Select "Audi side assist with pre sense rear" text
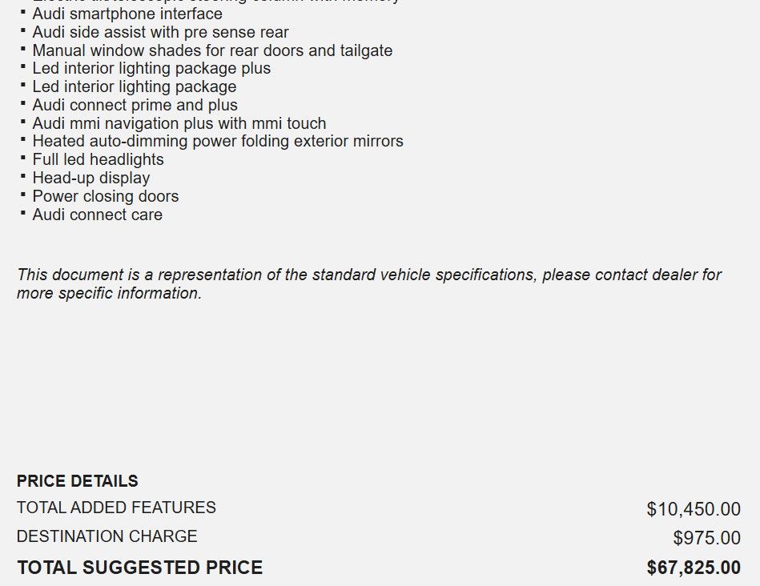 (x=160, y=32)
